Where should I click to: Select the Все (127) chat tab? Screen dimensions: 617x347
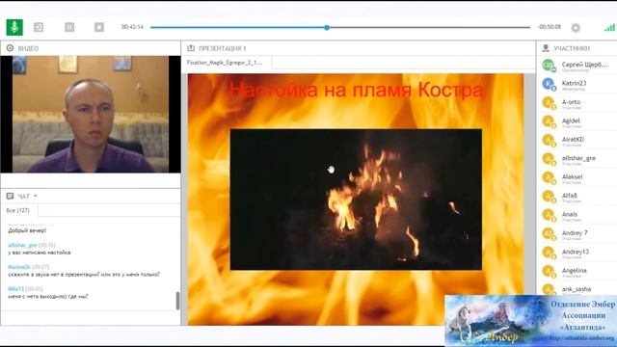pyautogui.click(x=18, y=210)
